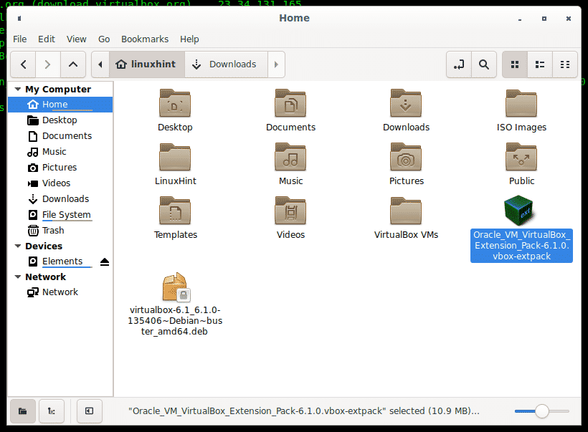Open Network location in the sidebar
588x432 pixels.
[60, 292]
